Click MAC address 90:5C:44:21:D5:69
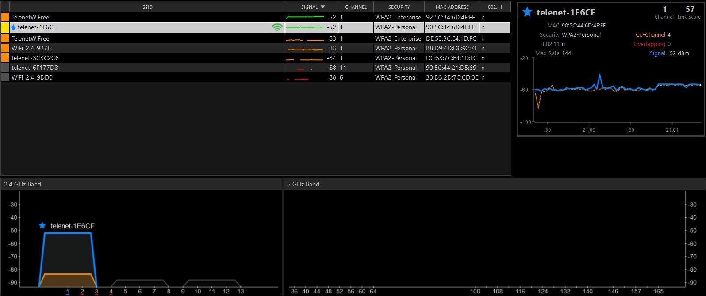This screenshot has width=706, height=296. pos(451,68)
